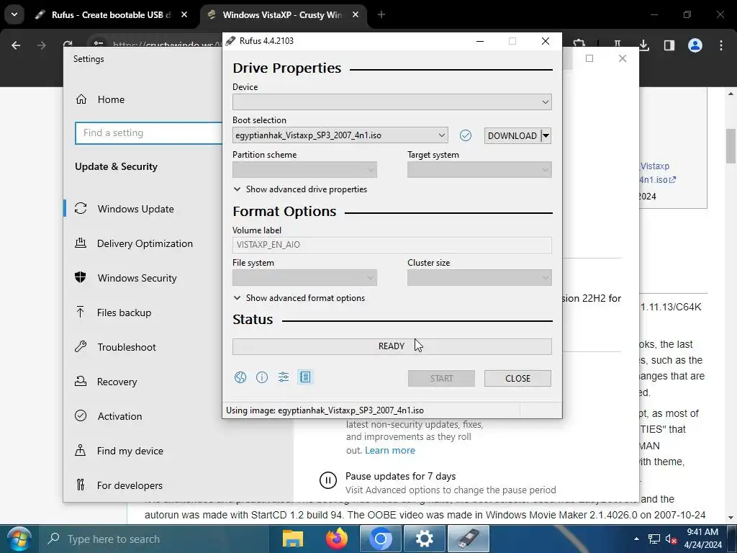Open Firefox from taskbar
This screenshot has height=553, width=737.
coord(337,539)
